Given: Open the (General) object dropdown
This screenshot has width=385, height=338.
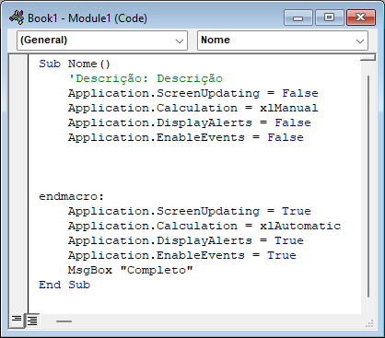Looking at the screenshot, I should click(102, 41).
